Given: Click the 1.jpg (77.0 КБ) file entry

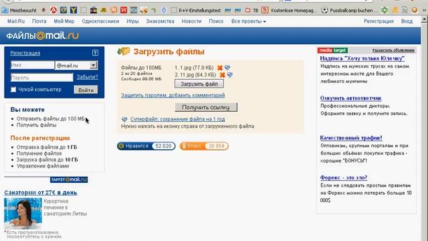Looking at the screenshot, I should 194,68.
